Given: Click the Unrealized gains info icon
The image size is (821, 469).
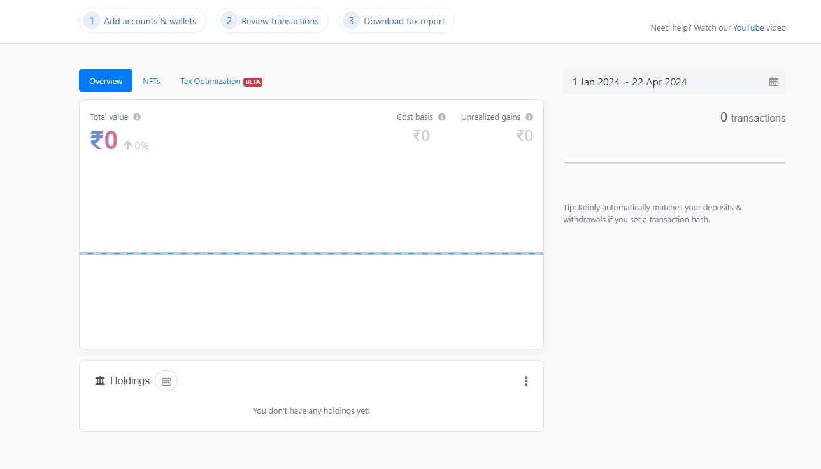Looking at the screenshot, I should [529, 117].
